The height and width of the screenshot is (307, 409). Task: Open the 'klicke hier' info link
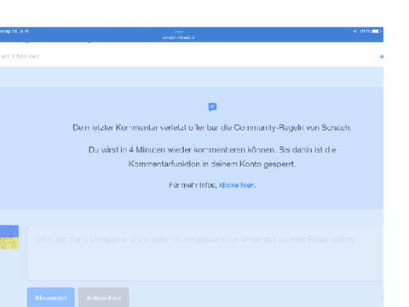coord(237,185)
